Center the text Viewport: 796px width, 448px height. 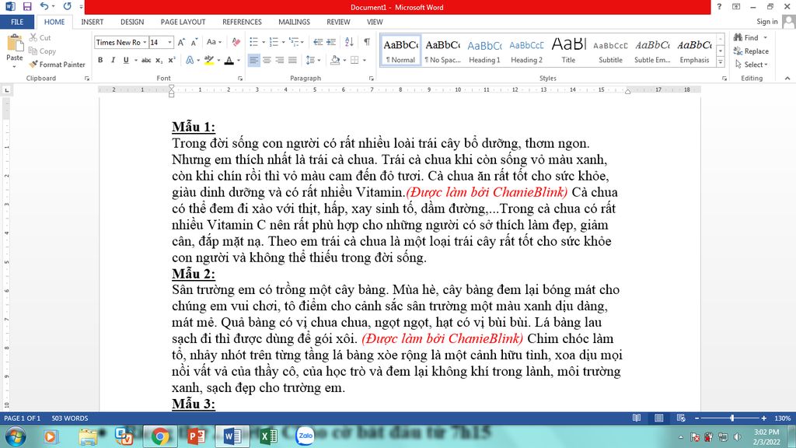pyautogui.click(x=267, y=60)
